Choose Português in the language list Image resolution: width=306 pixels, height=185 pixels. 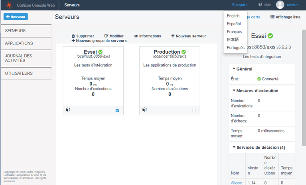235,48
